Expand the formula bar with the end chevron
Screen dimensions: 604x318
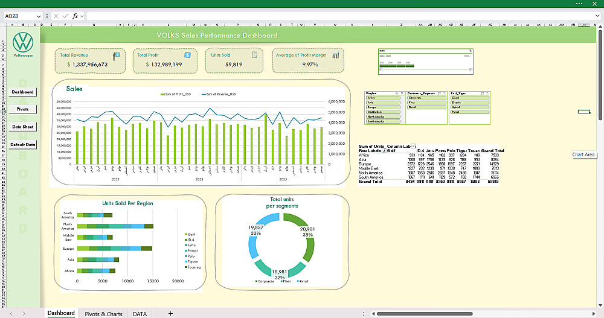597,16
